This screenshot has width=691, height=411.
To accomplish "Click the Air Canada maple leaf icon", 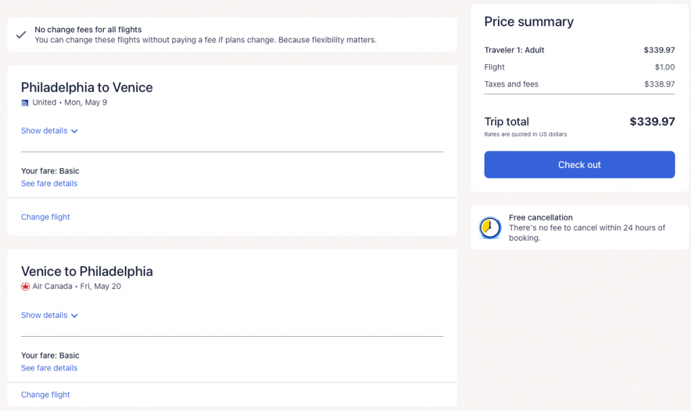I will (26, 287).
